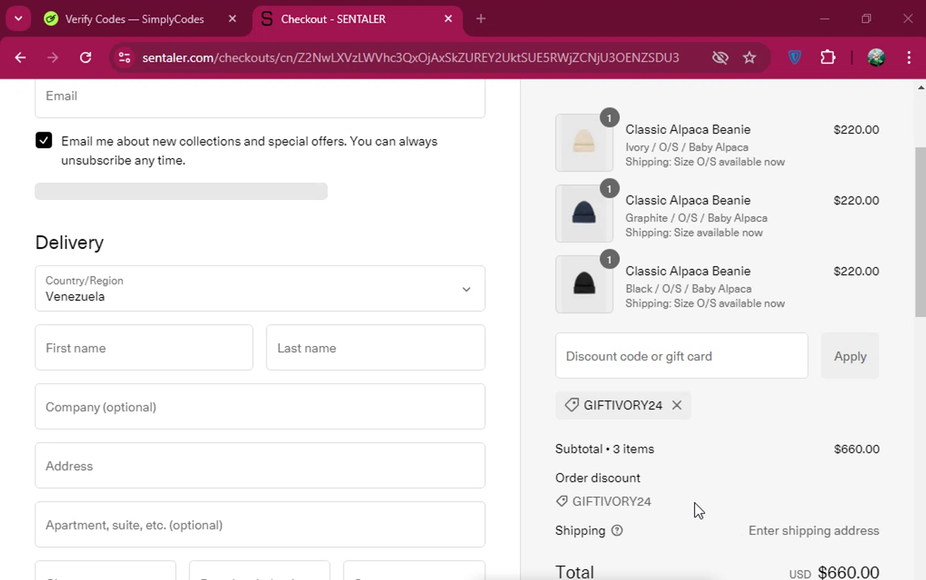The image size is (926, 580).
Task: Click 'Subtotal • 3 items' text
Action: 604,449
